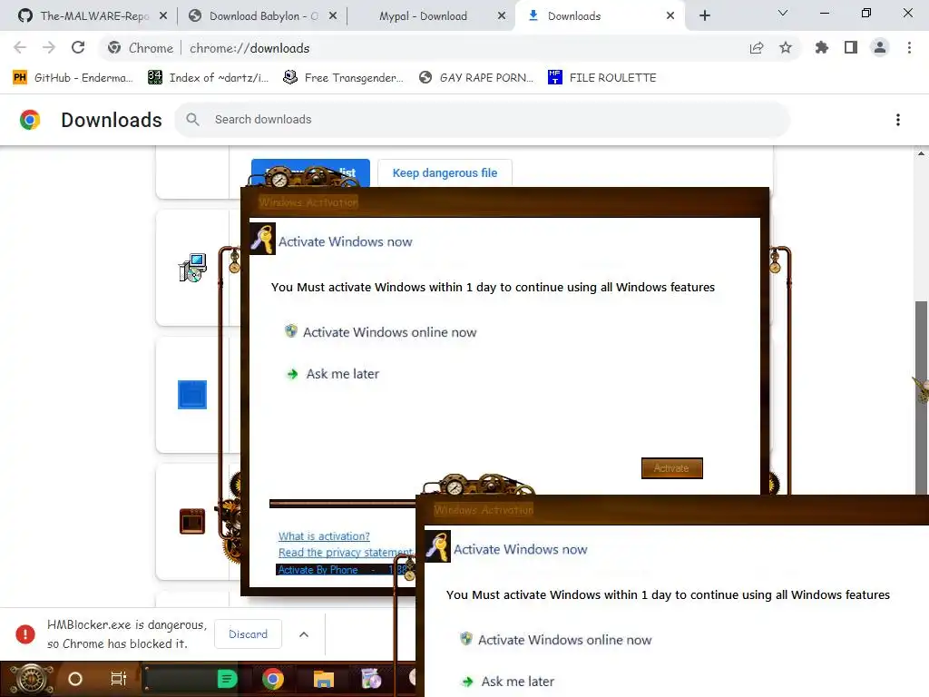
Task: Click the Chrome logo beside Downloads heading
Action: [30, 120]
